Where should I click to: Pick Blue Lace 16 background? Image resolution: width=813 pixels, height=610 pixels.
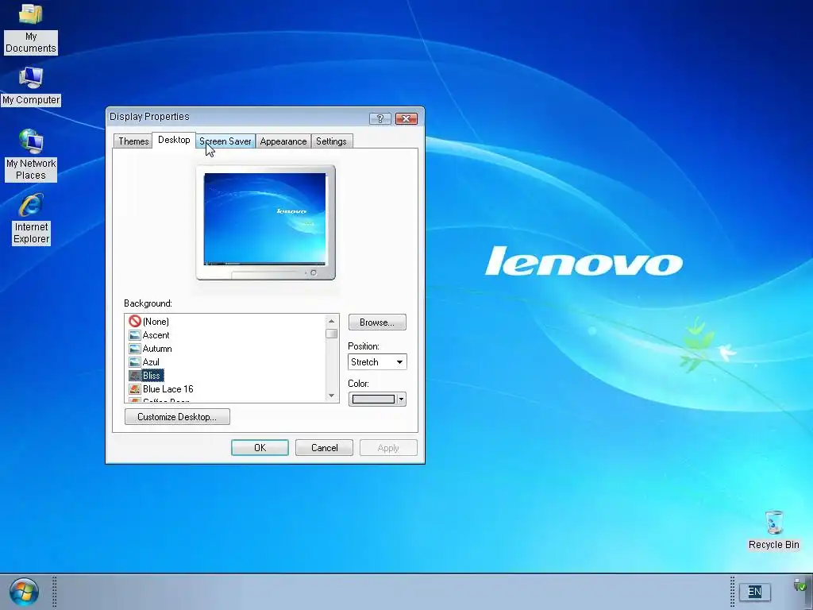pos(168,389)
